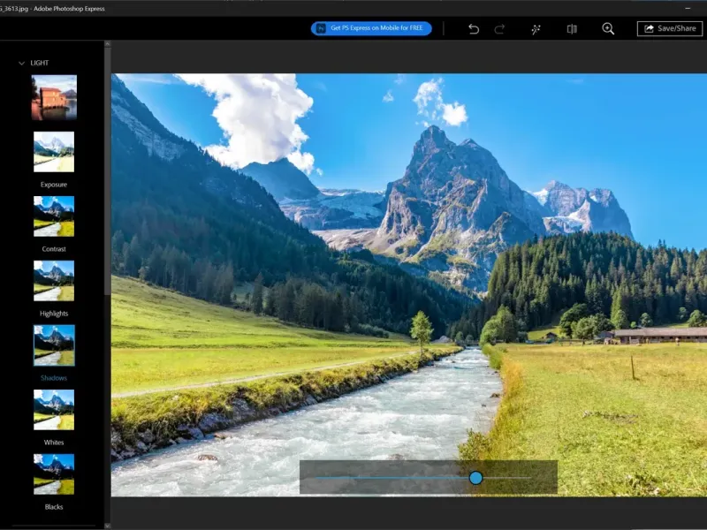Click the Exposure label text
The height and width of the screenshot is (530, 707).
pyautogui.click(x=54, y=185)
